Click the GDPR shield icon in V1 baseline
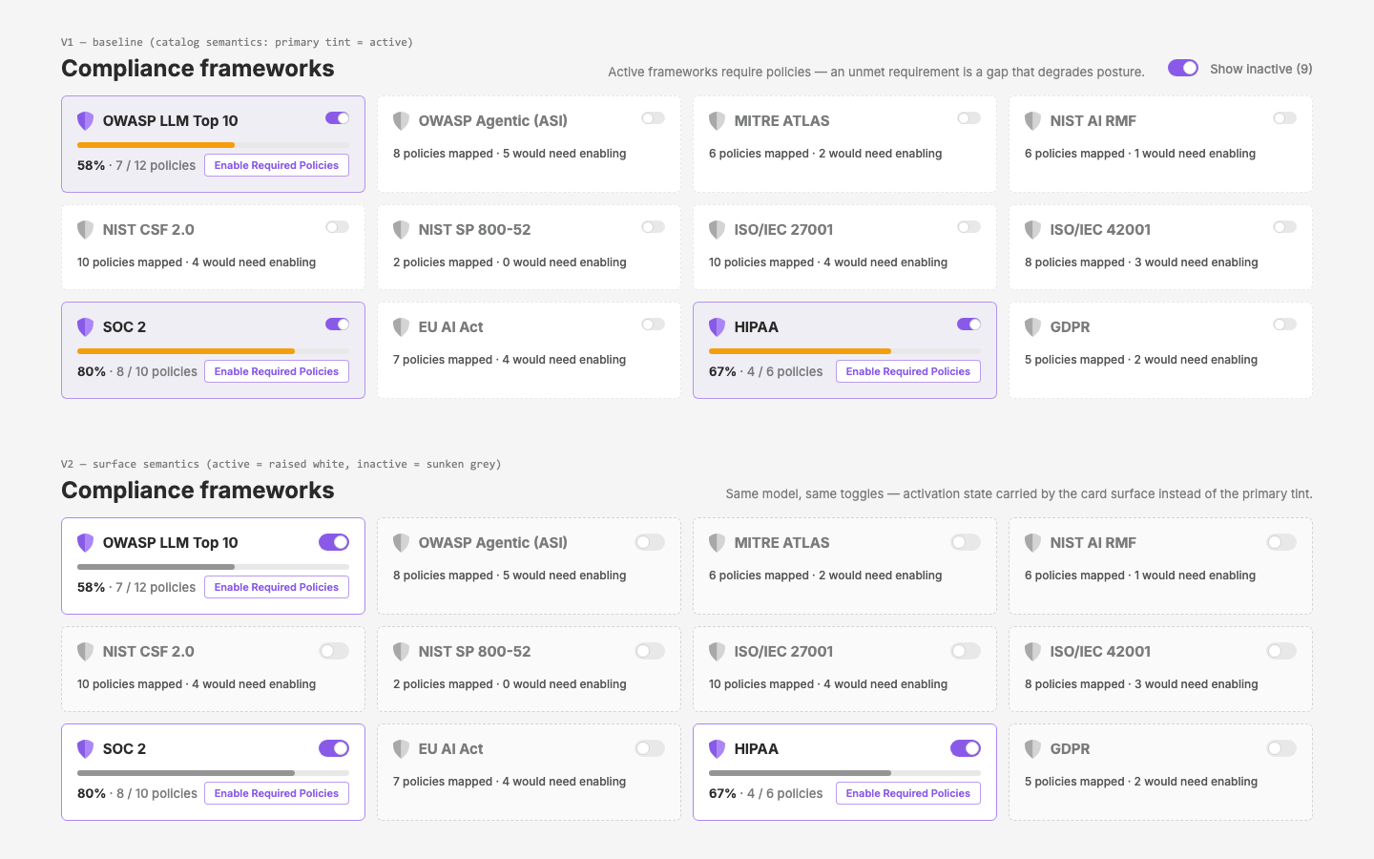Screen dimensions: 1374x859 pyautogui.click(x=1032, y=327)
